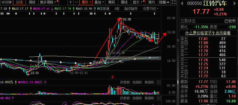
Task: Go to previous stock with left arrow
Action: pyautogui.click(x=182, y=3)
